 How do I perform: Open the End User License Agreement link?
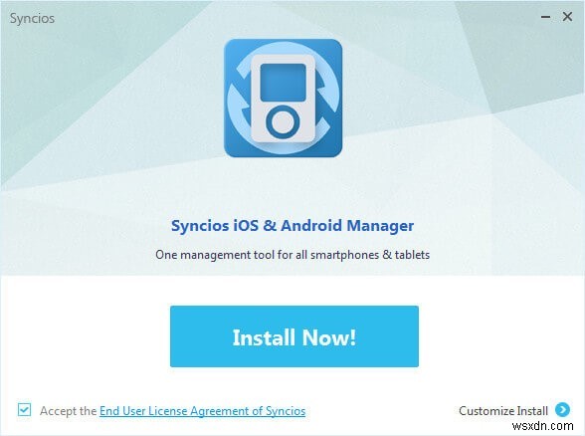click(203, 411)
